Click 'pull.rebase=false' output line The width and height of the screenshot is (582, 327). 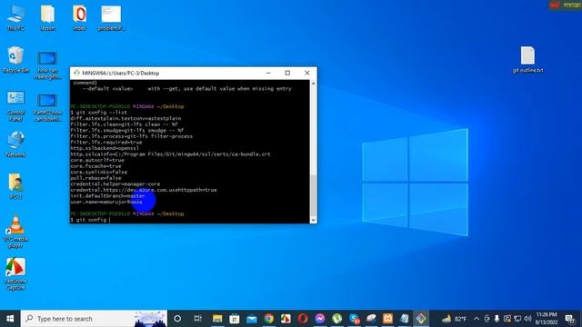[95, 178]
